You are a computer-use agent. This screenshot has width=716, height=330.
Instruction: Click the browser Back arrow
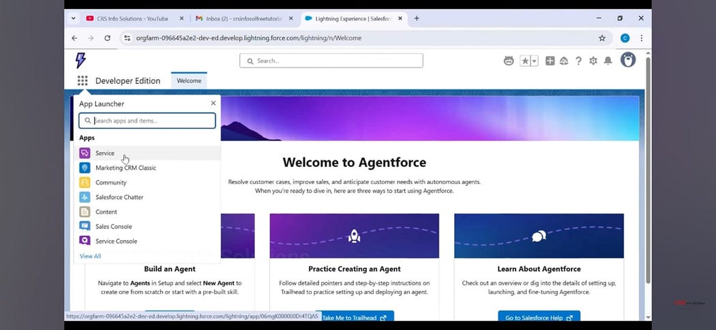(74, 38)
